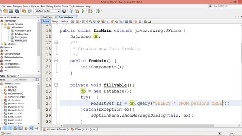Open the Source menu
Screen dimensions: 242x136
pos(26,6)
